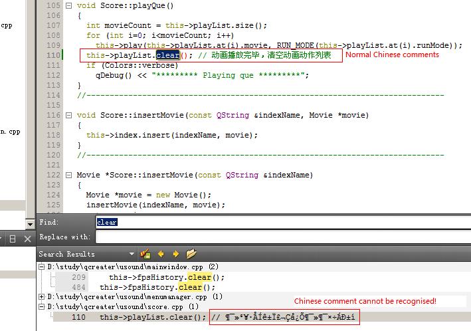Collapse the Score::playQue function fold marker
Viewport: 471px width, 331px height.
68,5
